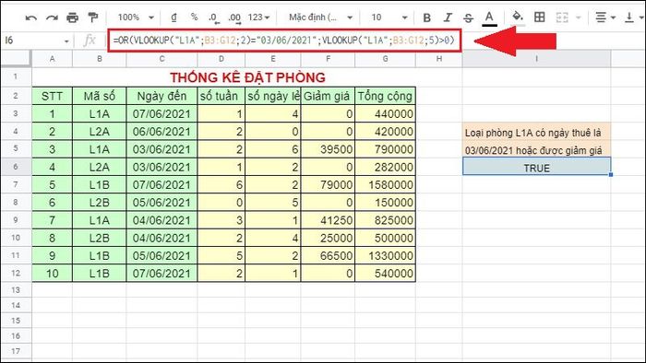This screenshot has height=363, width=646.
Task: Select the cell showing 420000
Action: pos(385,132)
